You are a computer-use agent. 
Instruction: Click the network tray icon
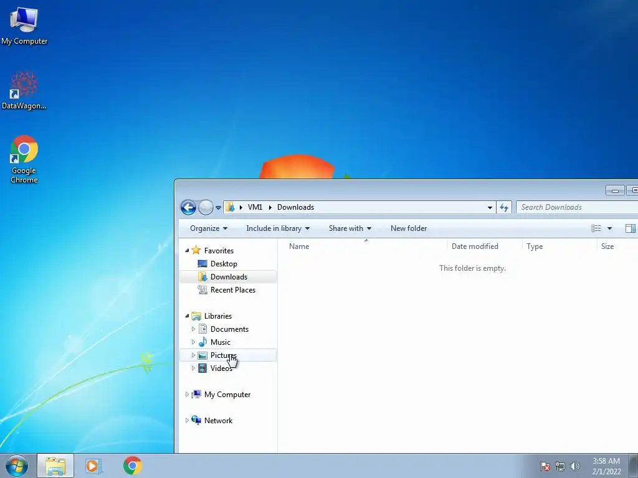560,466
